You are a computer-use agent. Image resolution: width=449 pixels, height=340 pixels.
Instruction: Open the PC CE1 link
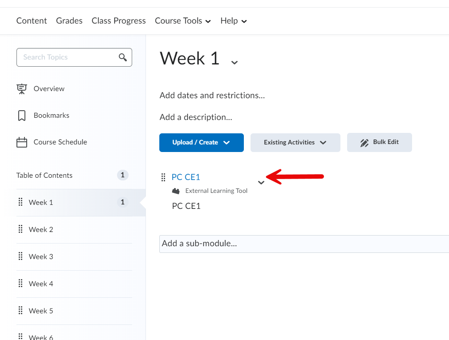point(186,177)
